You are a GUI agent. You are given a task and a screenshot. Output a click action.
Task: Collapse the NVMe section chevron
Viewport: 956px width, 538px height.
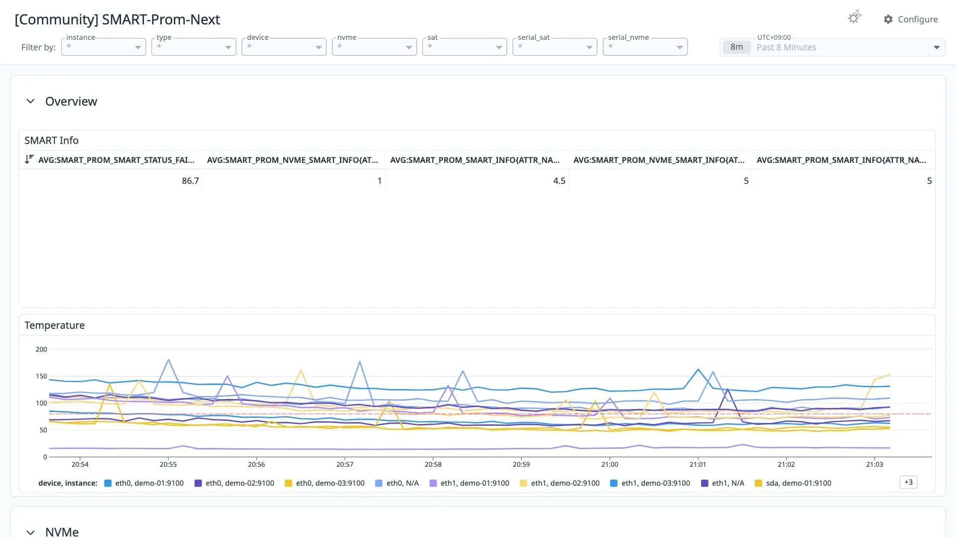(30, 532)
